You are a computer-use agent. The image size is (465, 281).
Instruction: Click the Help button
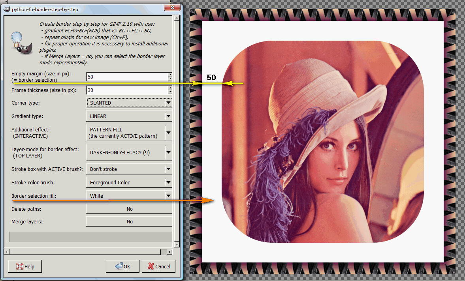click(25, 266)
